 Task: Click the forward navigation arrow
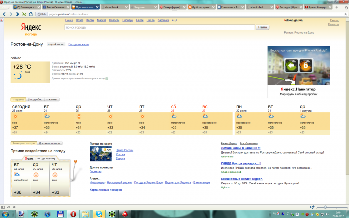(x=11, y=14)
